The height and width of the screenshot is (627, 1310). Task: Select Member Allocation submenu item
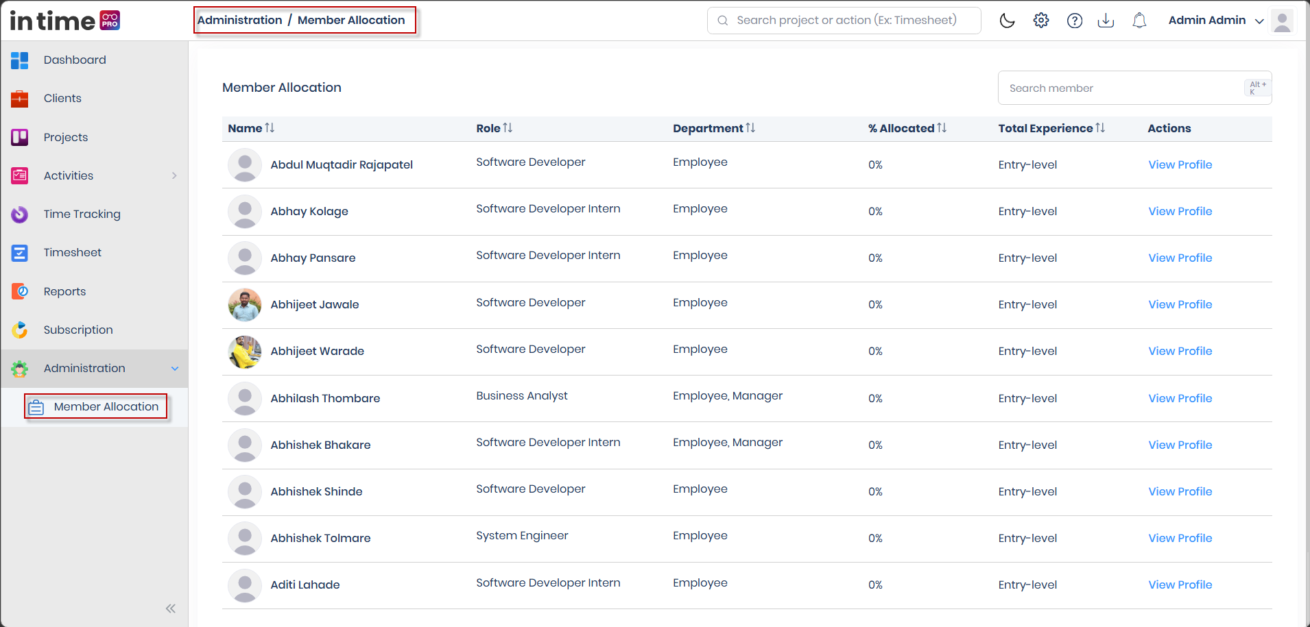96,407
